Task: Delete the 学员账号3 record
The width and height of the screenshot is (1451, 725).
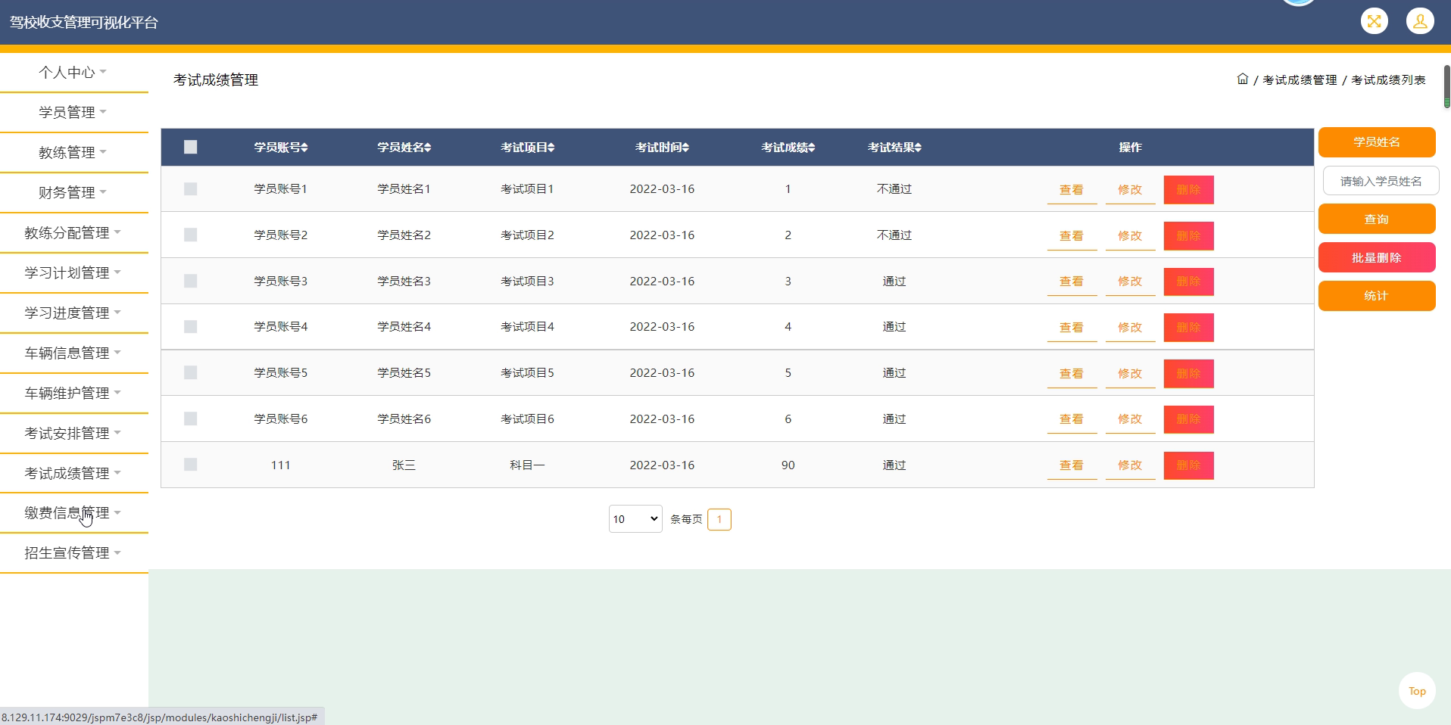Action: pyautogui.click(x=1189, y=282)
